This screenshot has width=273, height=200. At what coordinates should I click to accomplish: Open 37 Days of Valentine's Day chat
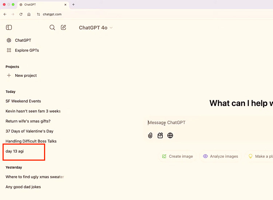tap(29, 131)
